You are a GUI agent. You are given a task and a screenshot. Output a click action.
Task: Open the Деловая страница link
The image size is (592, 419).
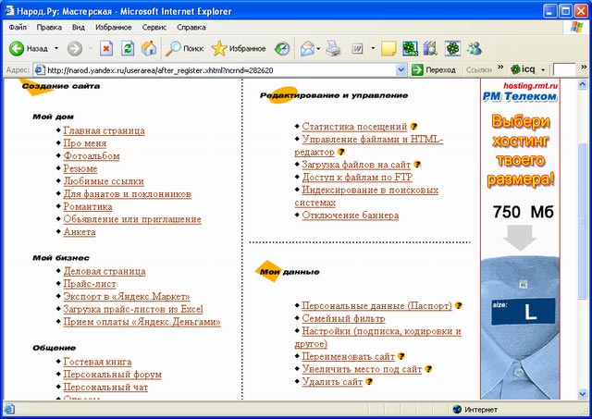tap(105, 271)
